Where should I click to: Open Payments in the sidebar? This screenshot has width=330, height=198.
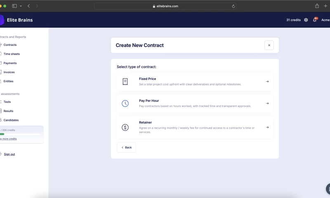tap(10, 63)
